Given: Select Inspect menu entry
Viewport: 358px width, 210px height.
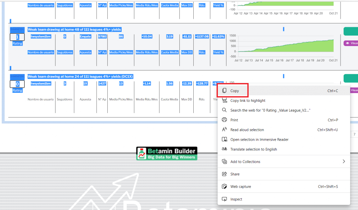Looking at the screenshot, I should pyautogui.click(x=284, y=199).
